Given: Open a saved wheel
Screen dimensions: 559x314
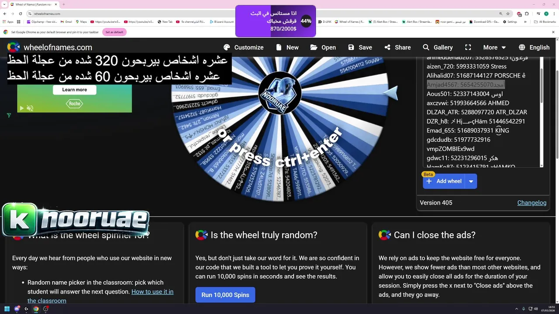Looking at the screenshot, I should tap(323, 48).
